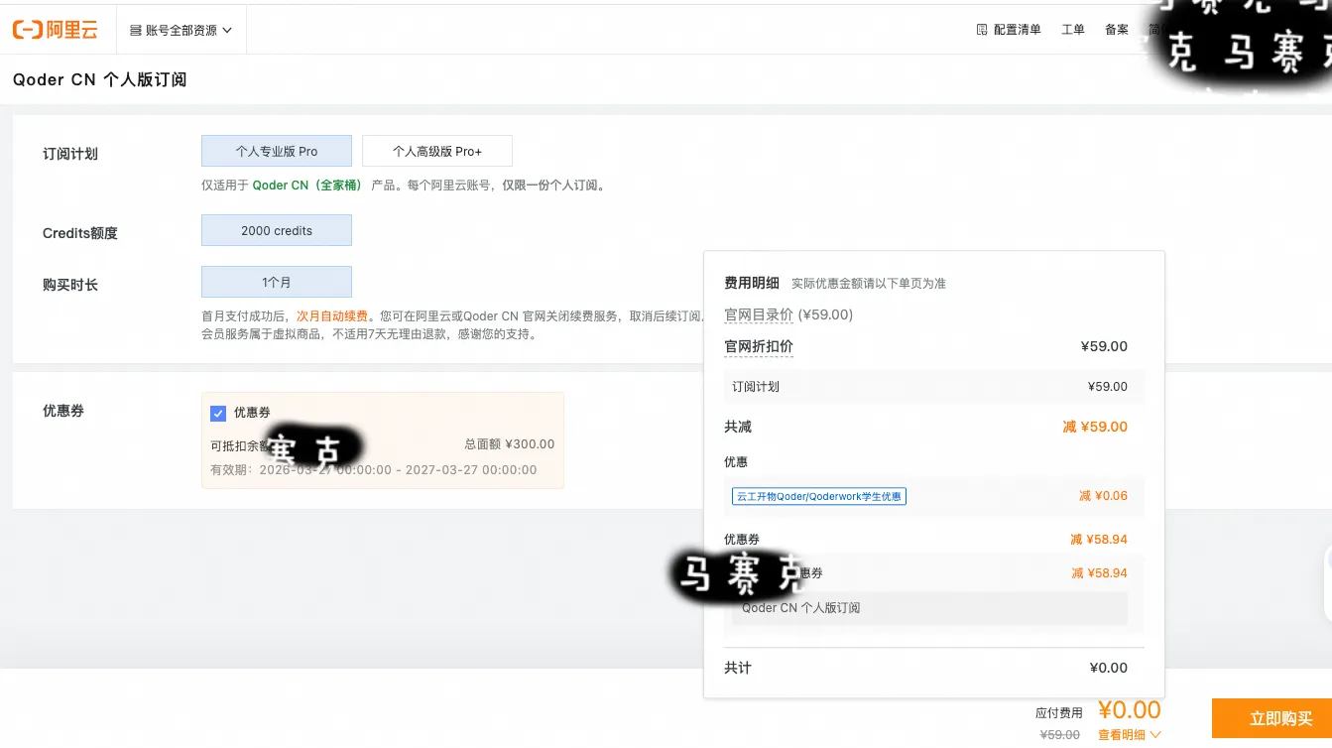Image resolution: width=1332 pixels, height=748 pixels.
Task: Uncheck the 优惠券 coupon checkbox
Action: click(218, 413)
